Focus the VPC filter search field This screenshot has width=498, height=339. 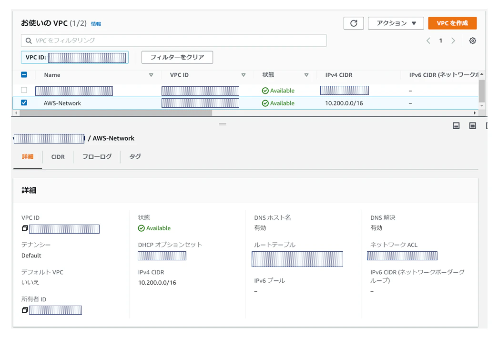pos(174,41)
